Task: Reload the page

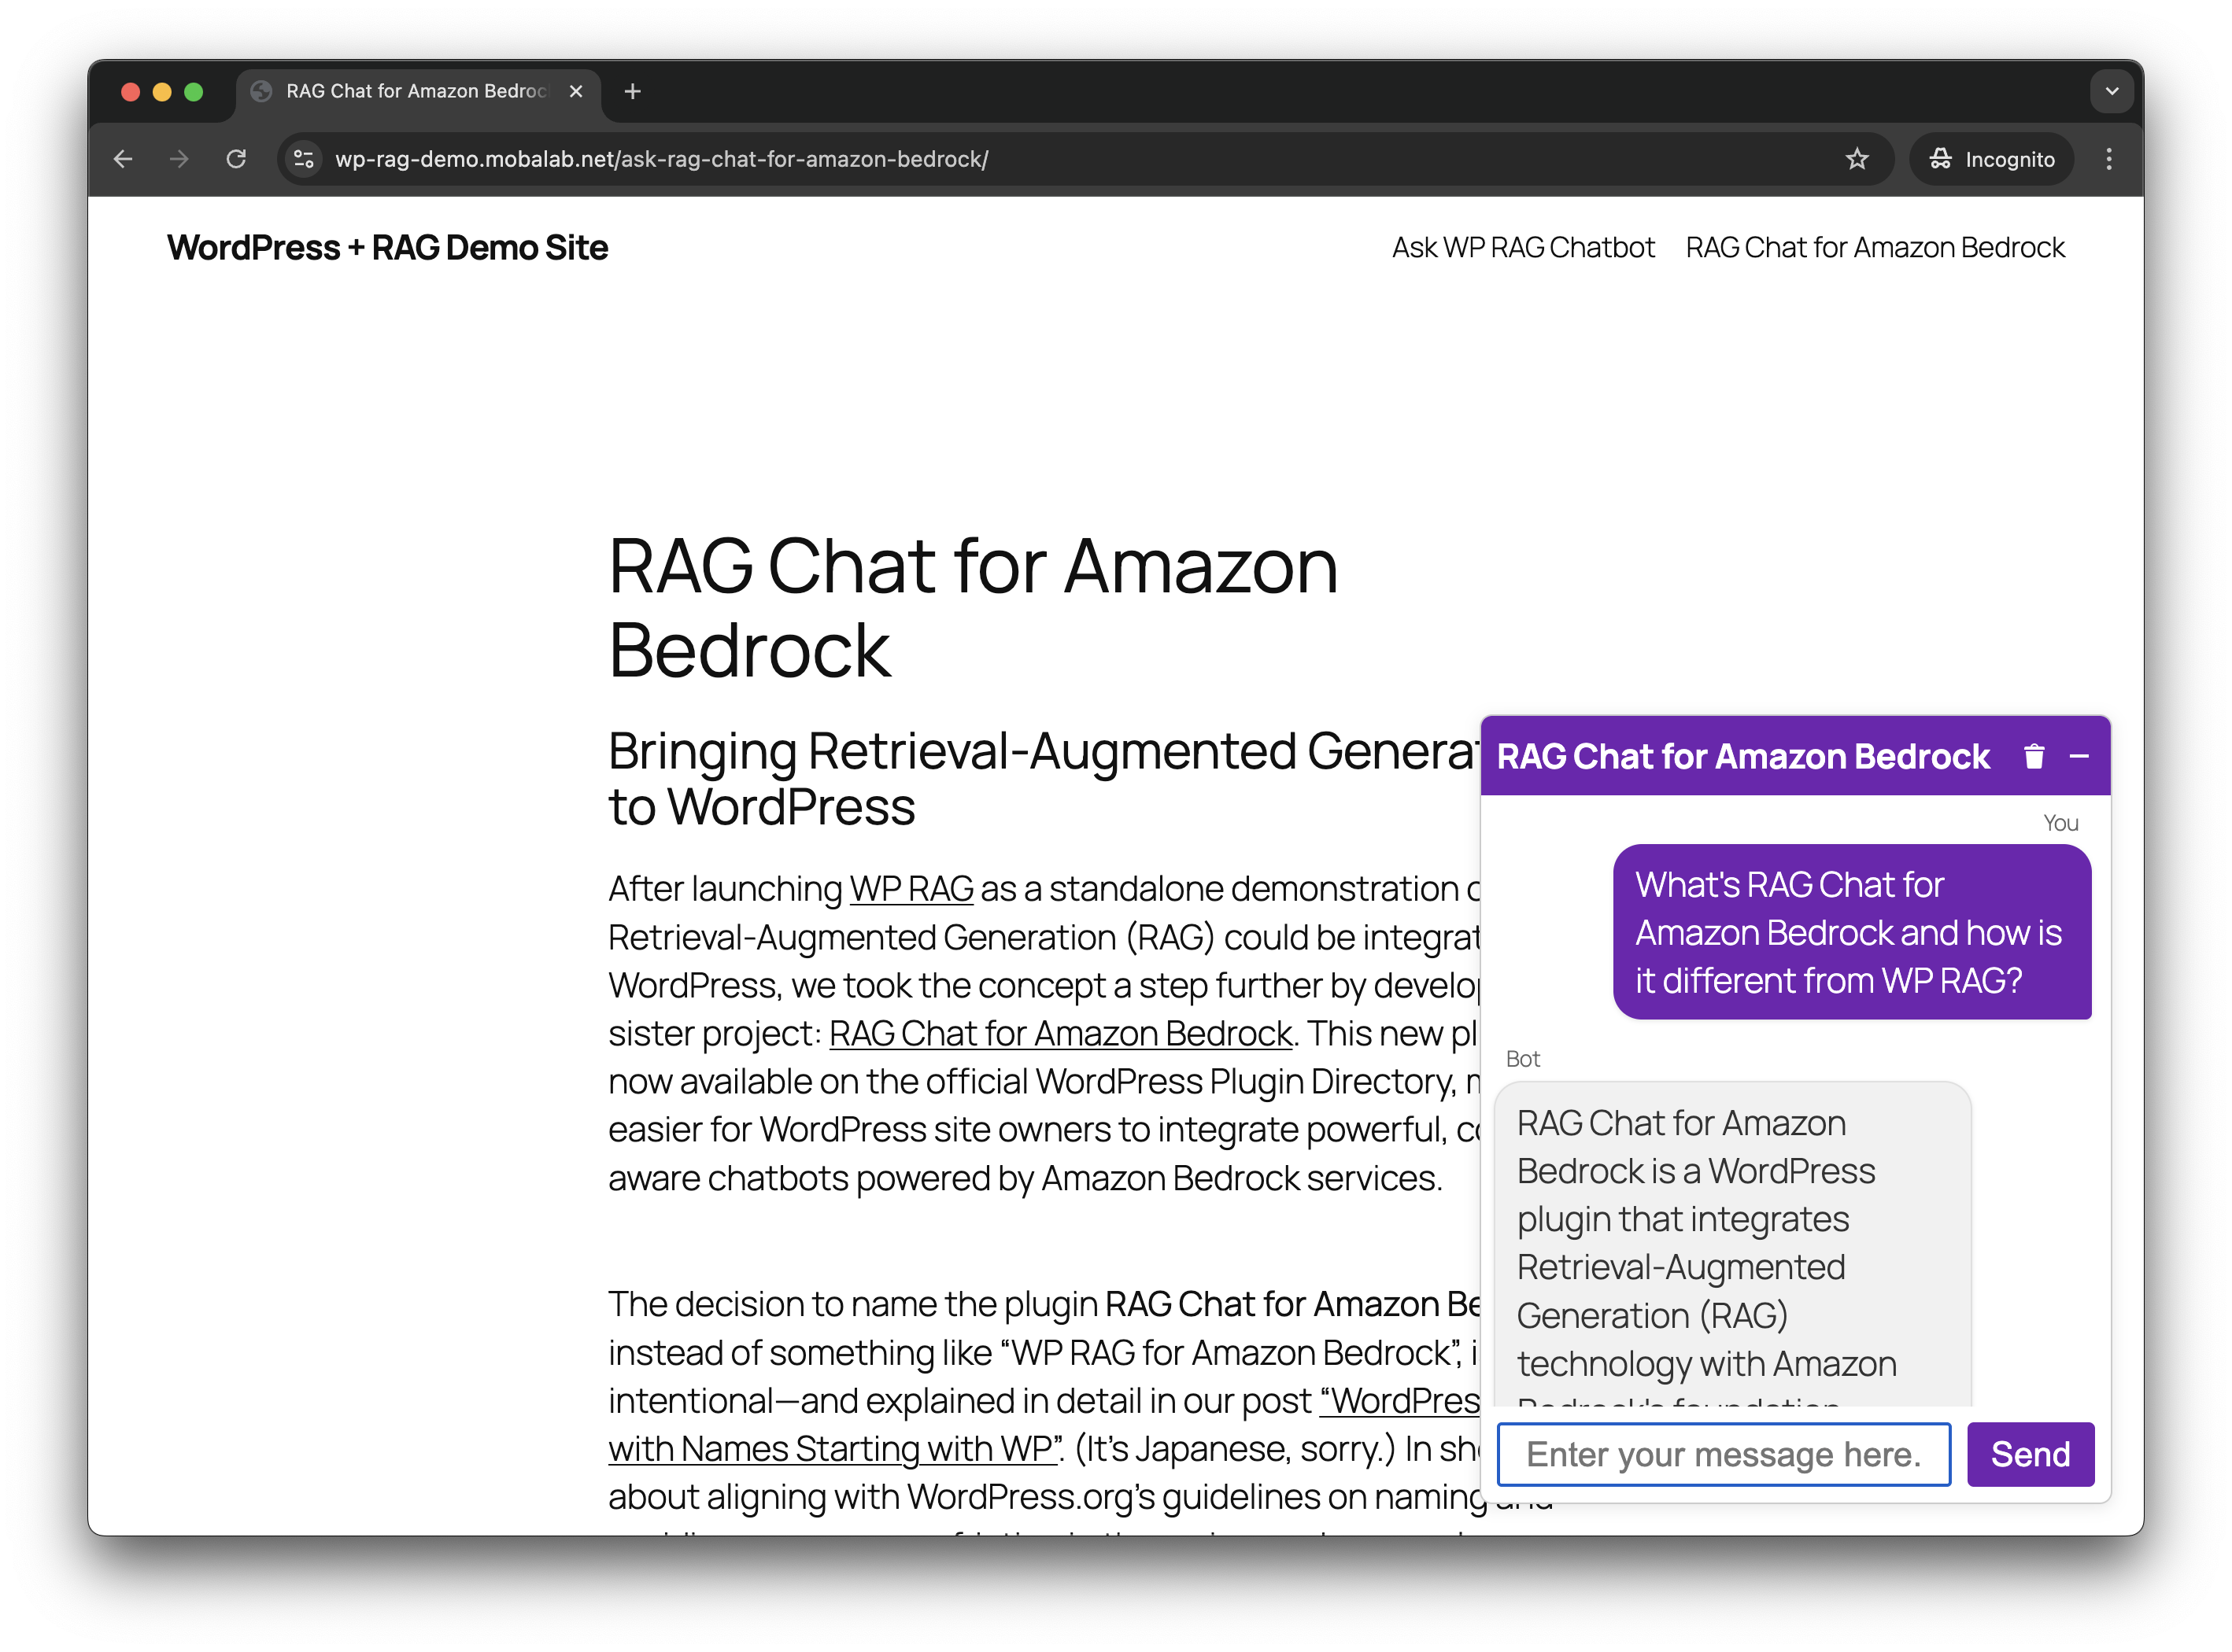Action: pos(236,159)
